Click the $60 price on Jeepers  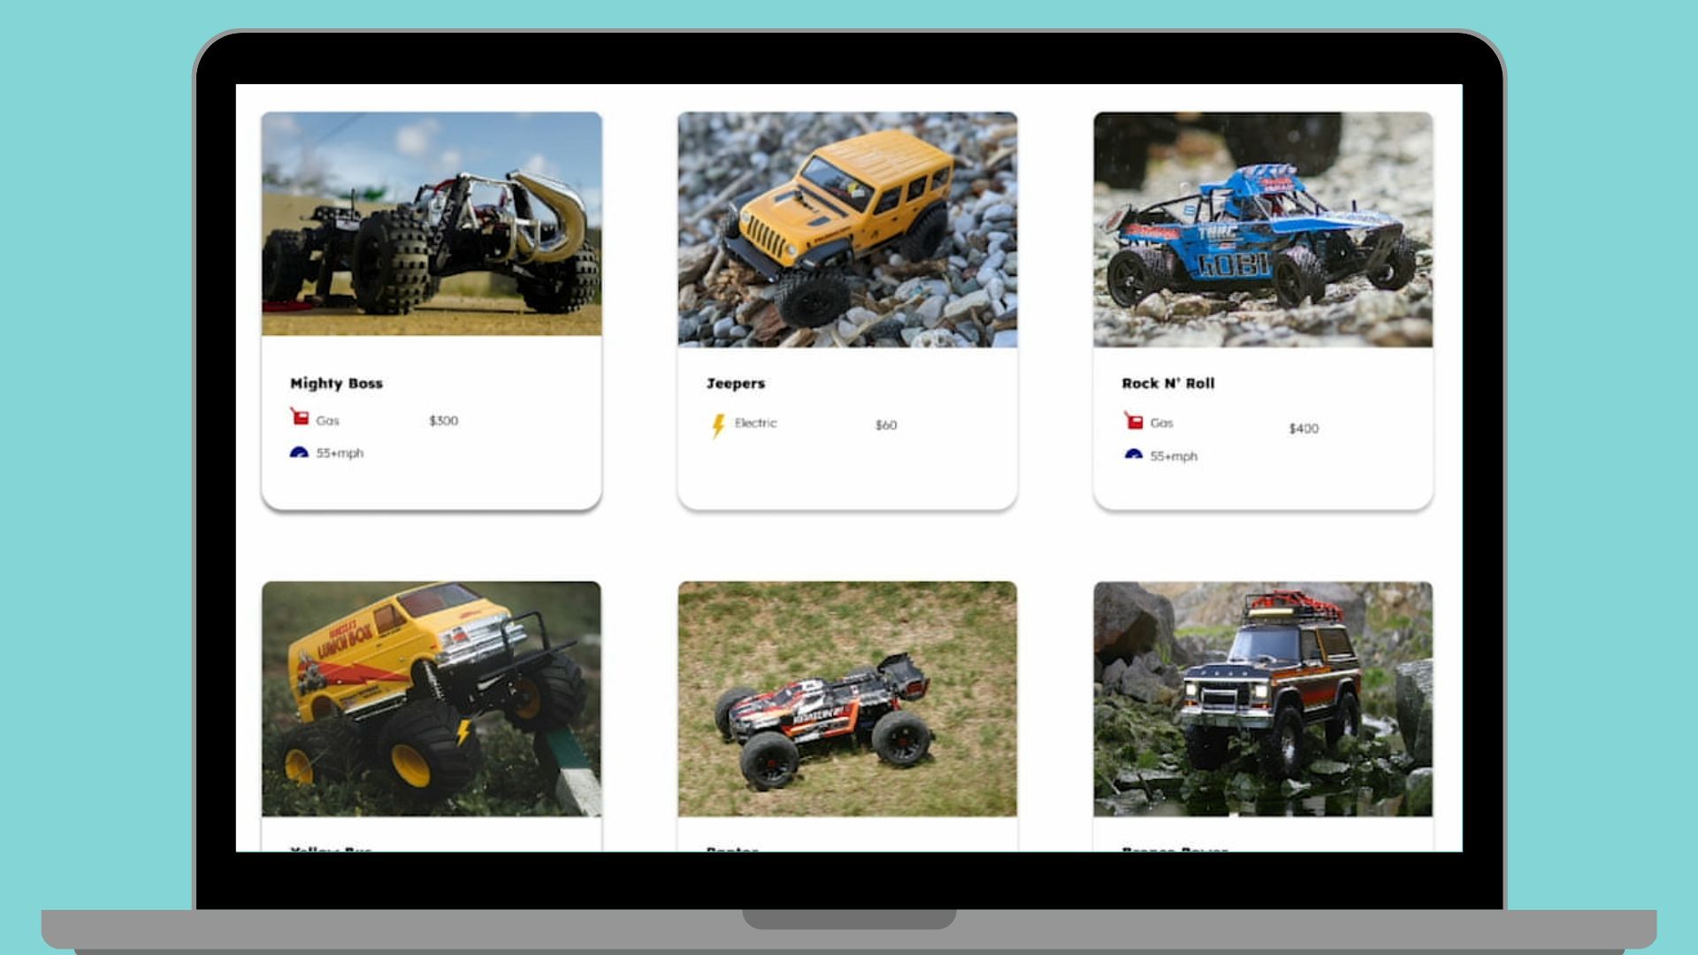click(x=885, y=425)
